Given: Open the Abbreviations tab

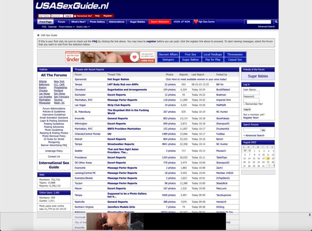Looking at the screenshot, I should 117,22.
